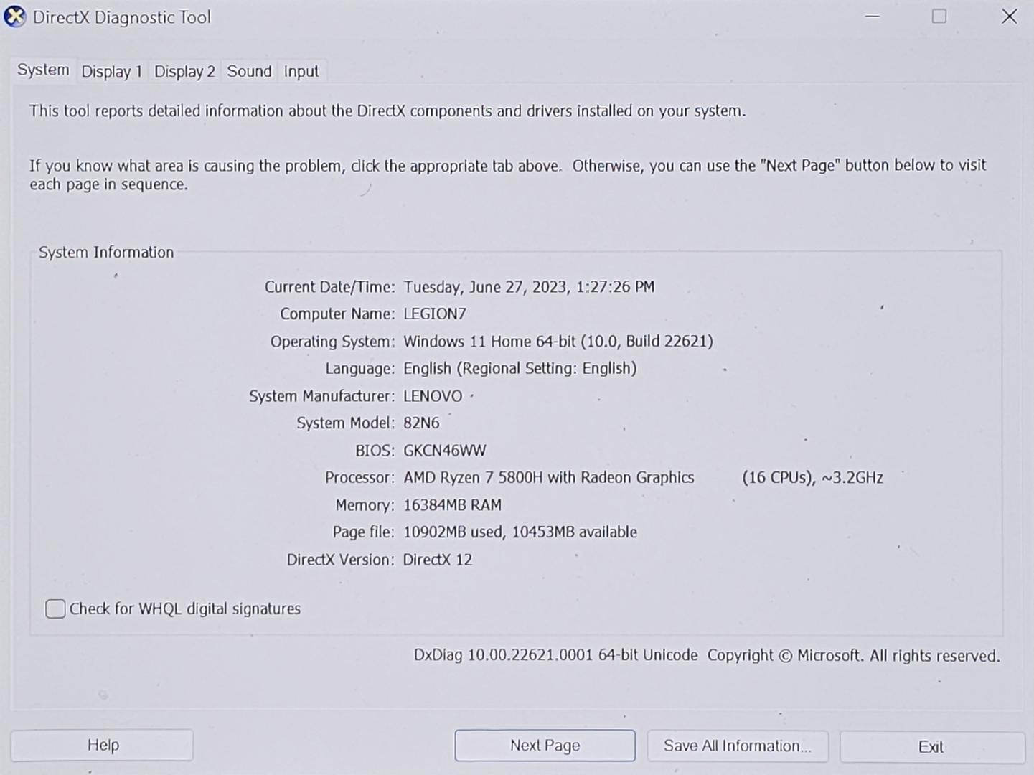Select the computer name LEGION7

435,314
